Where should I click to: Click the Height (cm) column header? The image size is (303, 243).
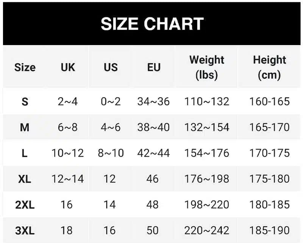[x=269, y=67]
